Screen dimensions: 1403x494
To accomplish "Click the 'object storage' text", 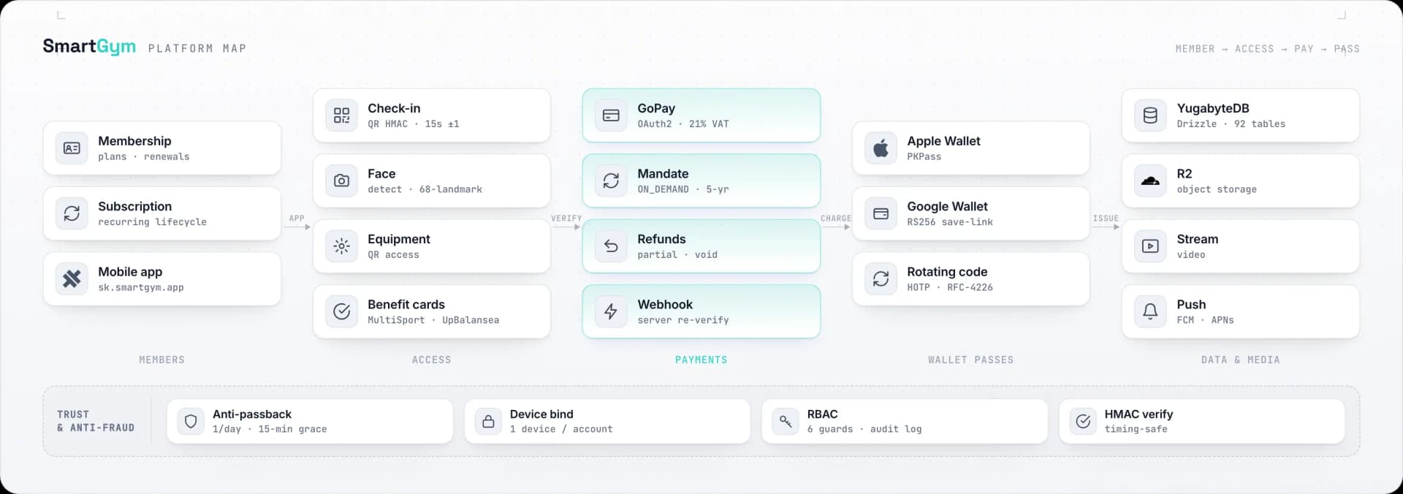I will click(1217, 189).
